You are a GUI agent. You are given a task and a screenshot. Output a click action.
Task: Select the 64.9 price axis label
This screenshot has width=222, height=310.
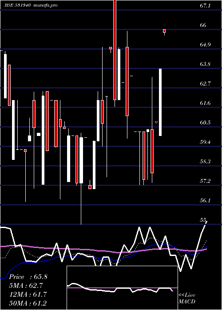[205, 45]
